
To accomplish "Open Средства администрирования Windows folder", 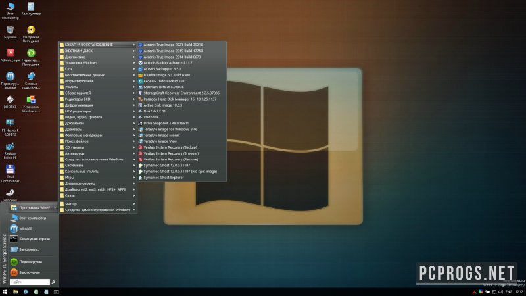I will tap(97, 210).
